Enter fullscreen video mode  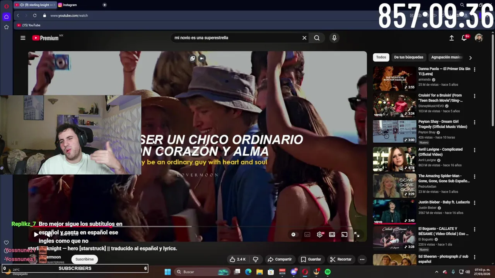pos(357,234)
